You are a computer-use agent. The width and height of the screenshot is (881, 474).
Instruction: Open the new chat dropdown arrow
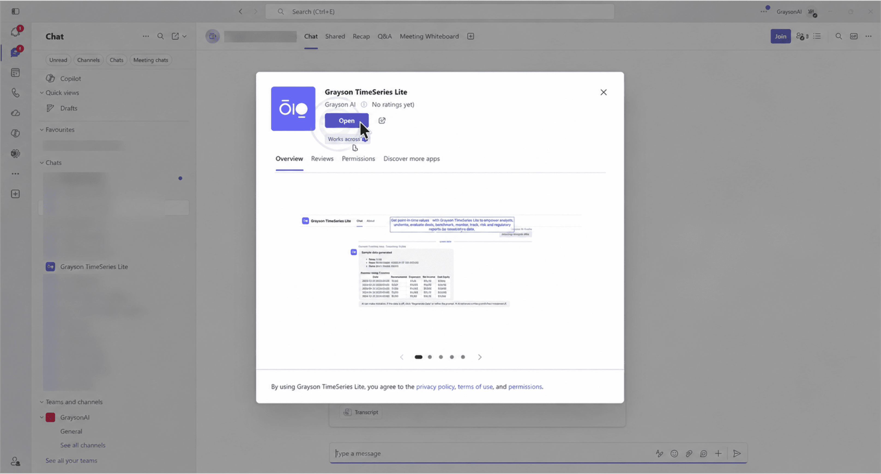tap(184, 36)
